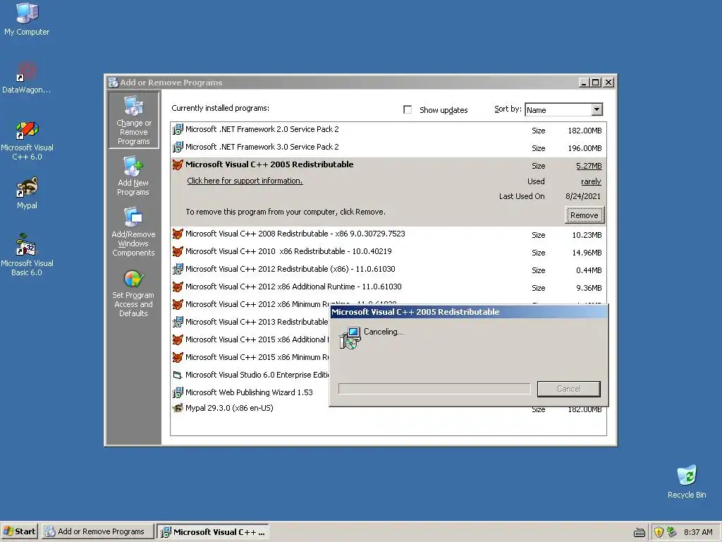
Task: Click the Cancel button in uninstall dialog
Action: [x=569, y=389]
